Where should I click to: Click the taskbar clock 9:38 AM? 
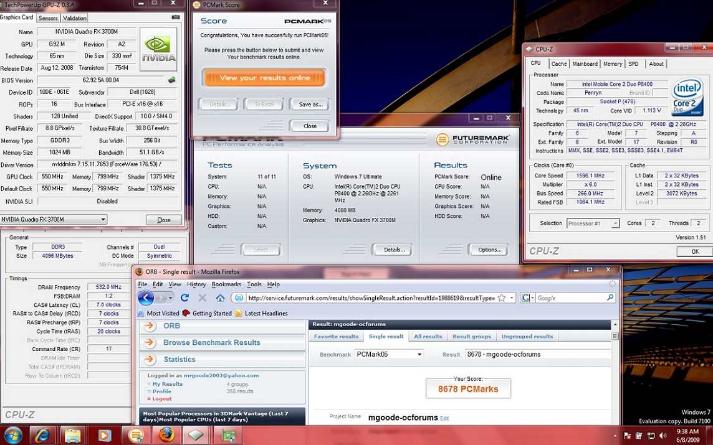pos(687,431)
